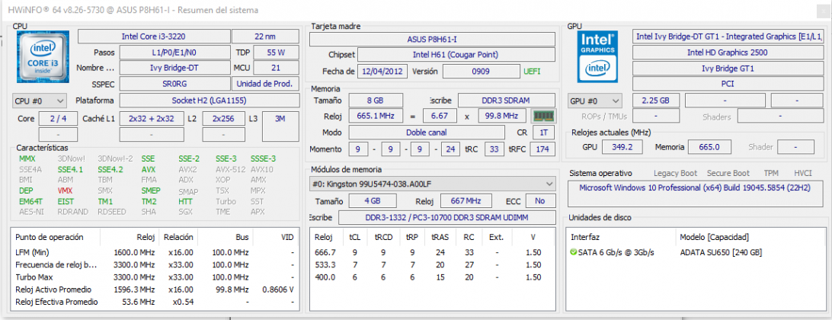Viewport: 832px width, 320px height.
Task: Click the L2 cache value 2x256
Action: [224, 119]
